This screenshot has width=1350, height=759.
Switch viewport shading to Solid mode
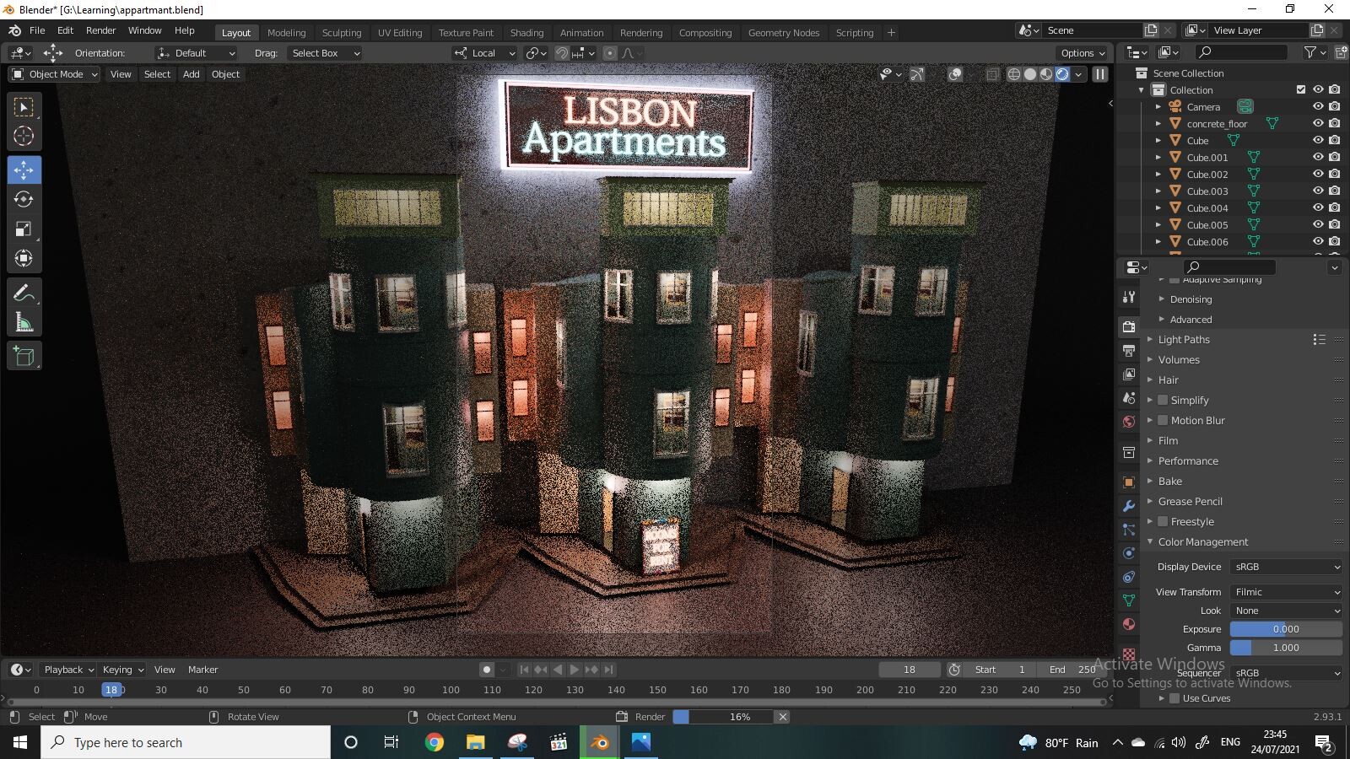click(x=1029, y=74)
